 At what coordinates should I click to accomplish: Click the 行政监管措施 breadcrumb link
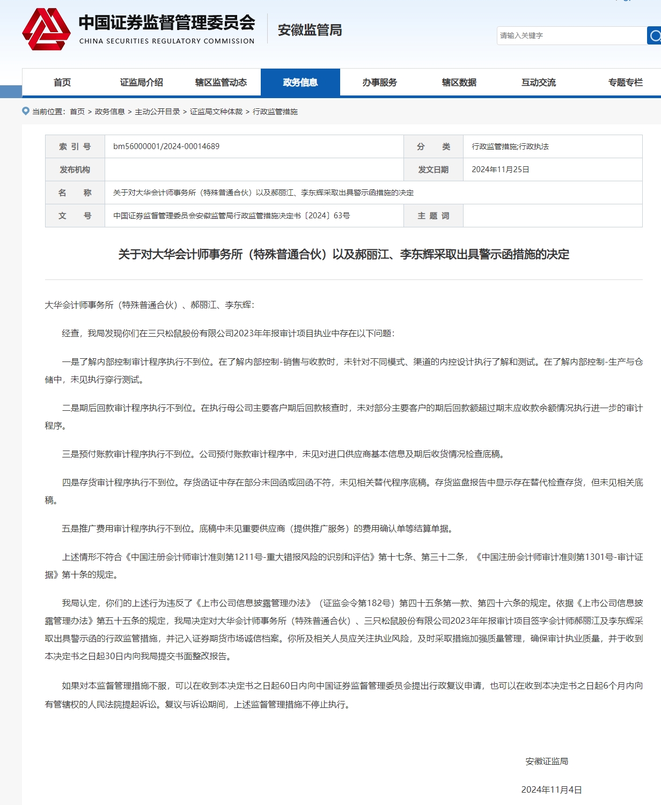click(x=275, y=112)
